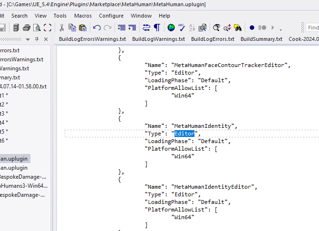
Task: Select rrorsWarnings.txt in file panel
Action: (x=21, y=59)
